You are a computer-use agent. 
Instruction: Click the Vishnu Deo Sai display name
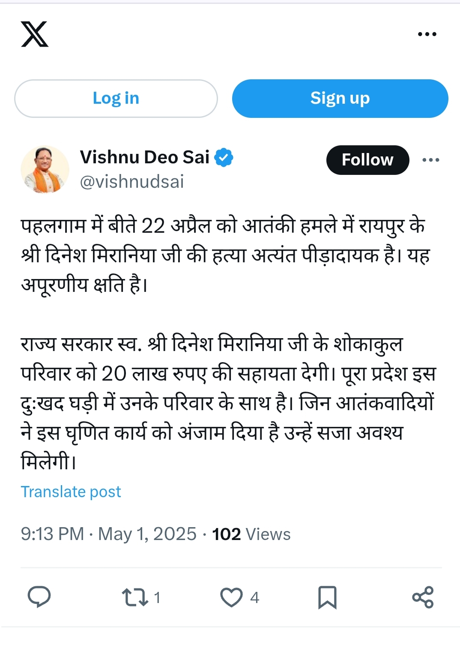[145, 157]
